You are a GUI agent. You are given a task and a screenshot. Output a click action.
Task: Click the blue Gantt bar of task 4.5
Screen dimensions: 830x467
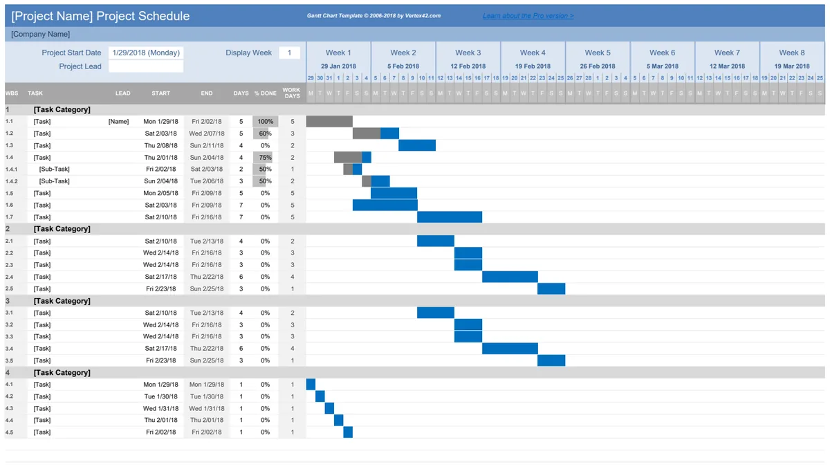point(348,432)
